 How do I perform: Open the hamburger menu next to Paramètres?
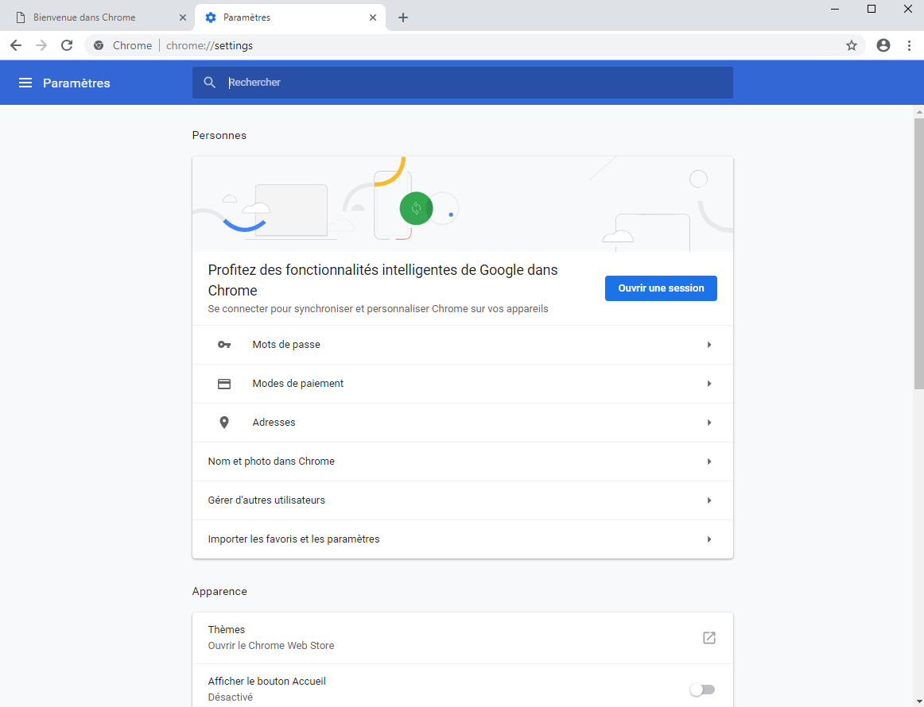click(25, 83)
